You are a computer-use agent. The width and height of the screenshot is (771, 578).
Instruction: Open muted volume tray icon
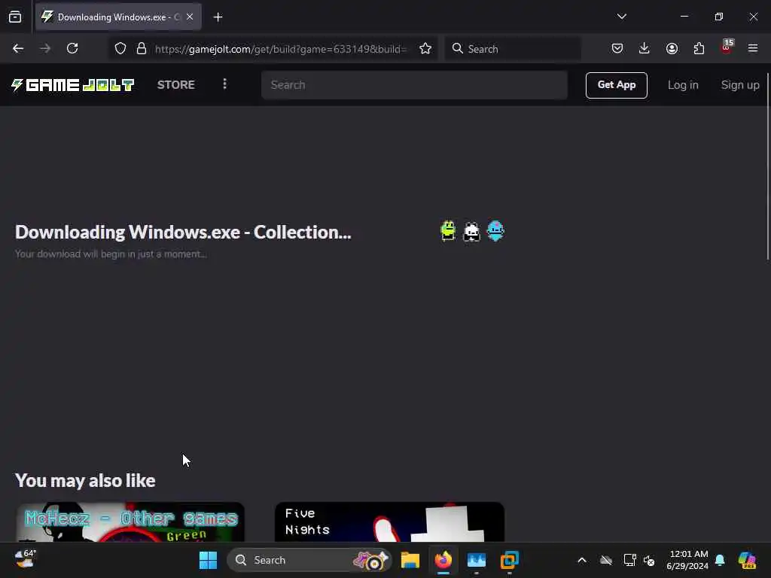(x=649, y=560)
